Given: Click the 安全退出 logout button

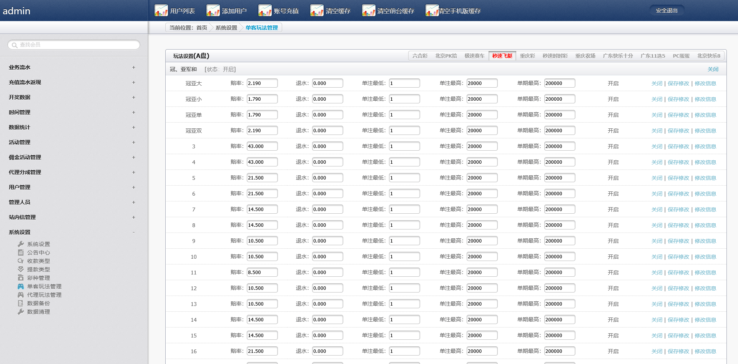Looking at the screenshot, I should point(667,11).
